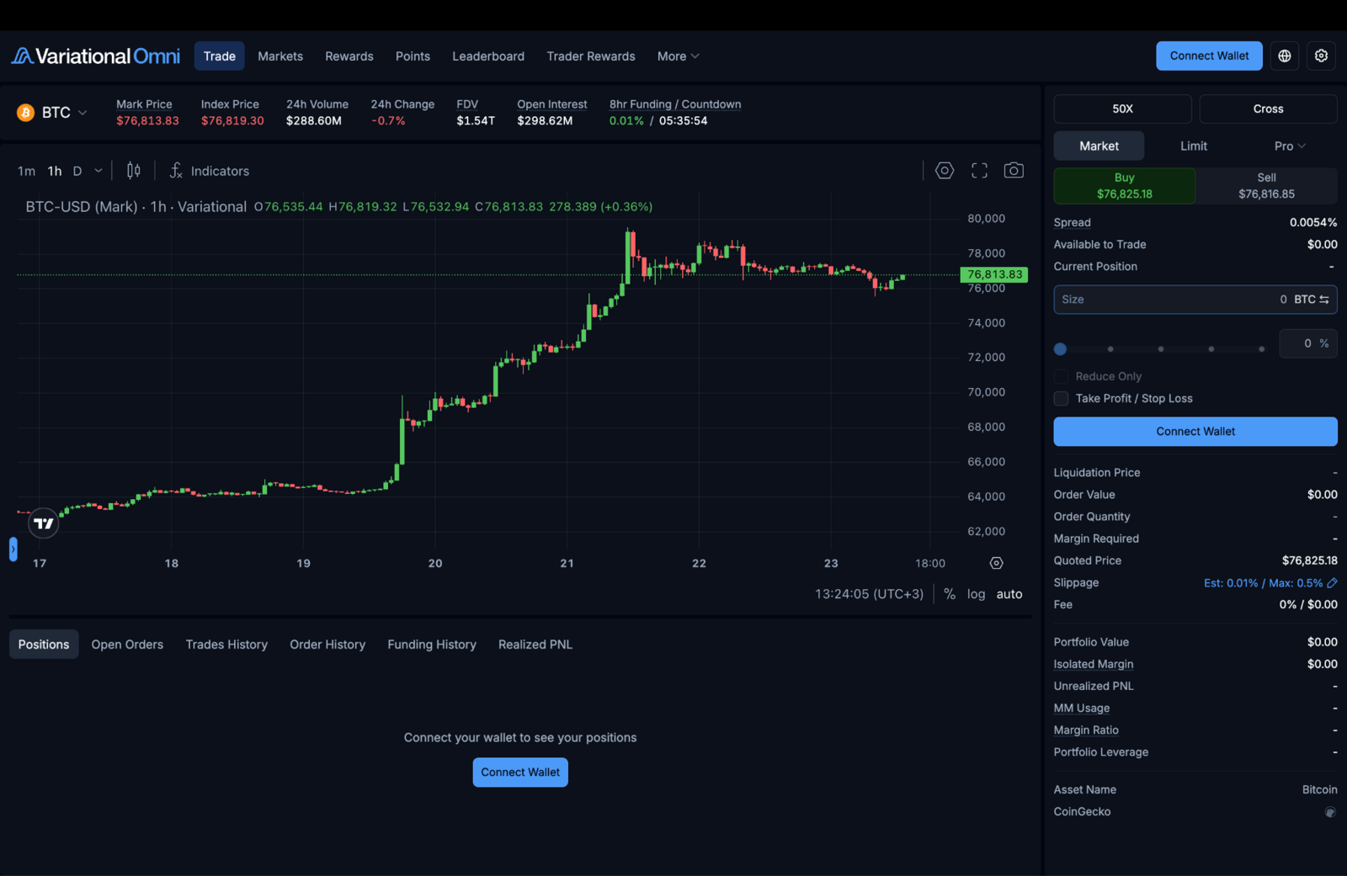Enable the Reduce Only checkbox
This screenshot has width=1347, height=876.
pyautogui.click(x=1061, y=376)
